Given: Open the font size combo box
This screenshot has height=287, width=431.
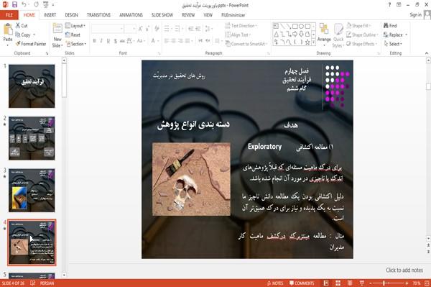Looking at the screenshot, I should click(x=130, y=29).
